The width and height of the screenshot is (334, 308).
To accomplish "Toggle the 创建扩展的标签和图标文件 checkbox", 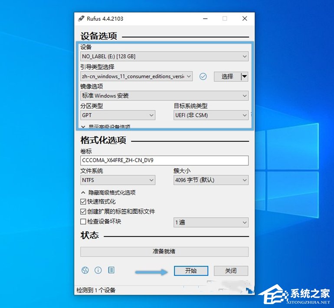I will click(83, 212).
